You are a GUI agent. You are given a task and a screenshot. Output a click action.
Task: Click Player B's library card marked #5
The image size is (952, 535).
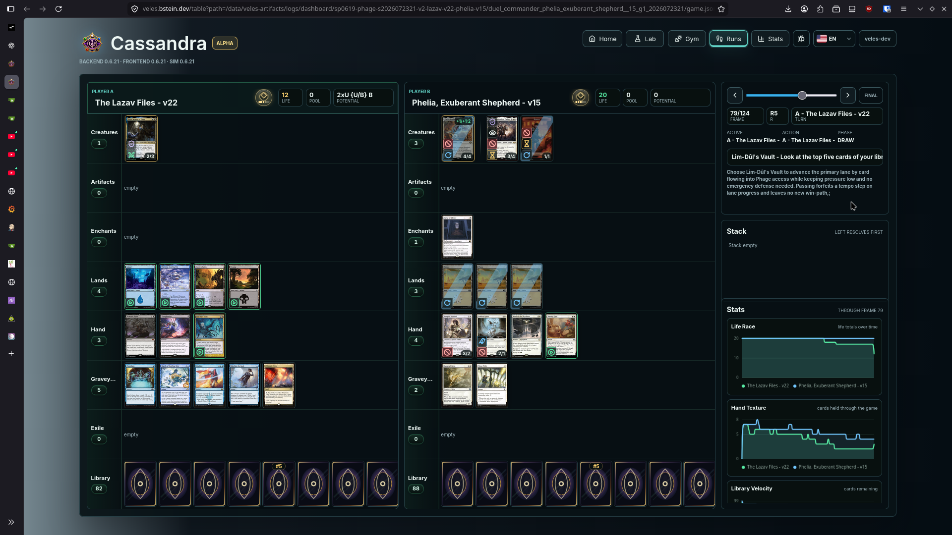[595, 483]
